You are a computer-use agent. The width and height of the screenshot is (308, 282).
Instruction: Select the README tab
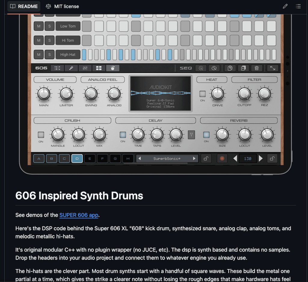pos(24,7)
